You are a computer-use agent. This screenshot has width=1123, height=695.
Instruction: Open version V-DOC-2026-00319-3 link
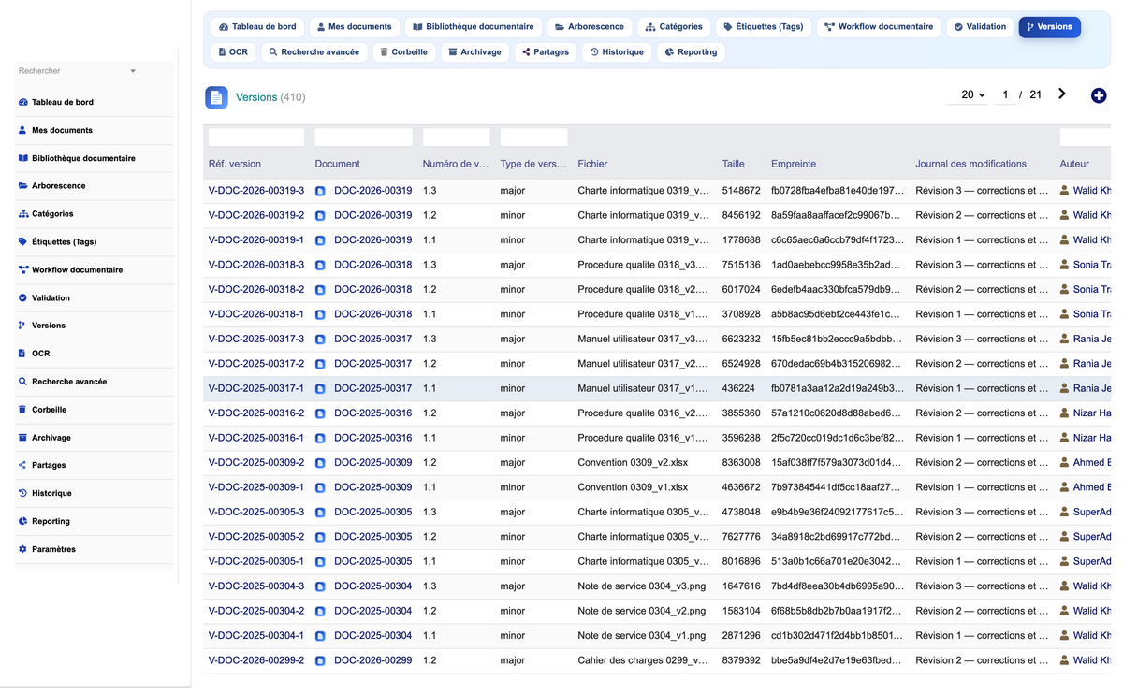tap(255, 191)
